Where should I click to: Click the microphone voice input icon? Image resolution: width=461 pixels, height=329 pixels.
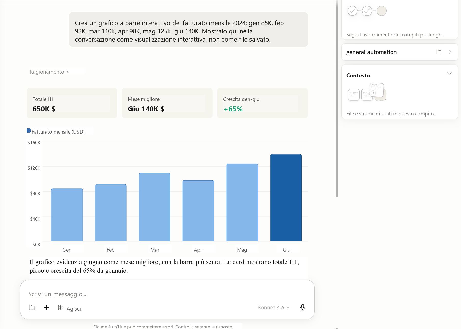click(302, 307)
